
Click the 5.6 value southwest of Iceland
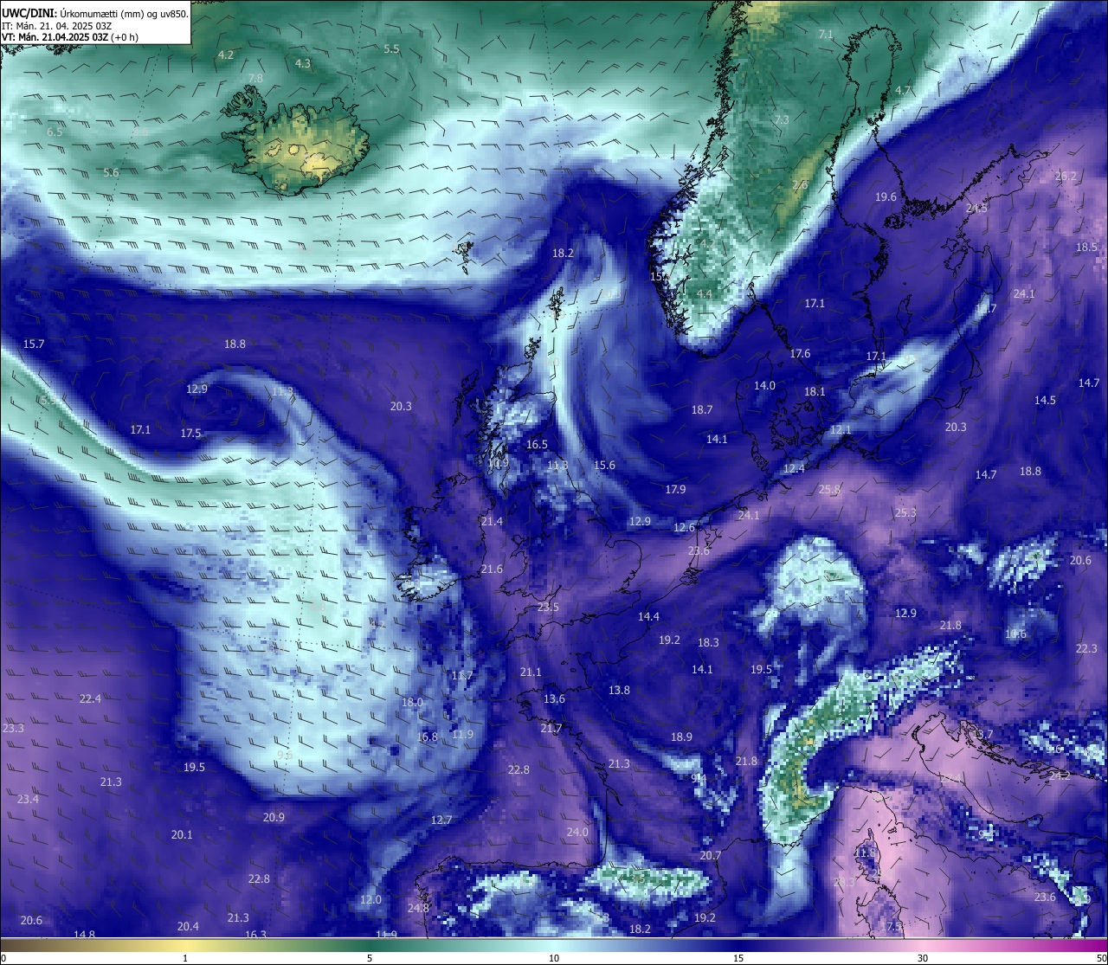pos(111,172)
